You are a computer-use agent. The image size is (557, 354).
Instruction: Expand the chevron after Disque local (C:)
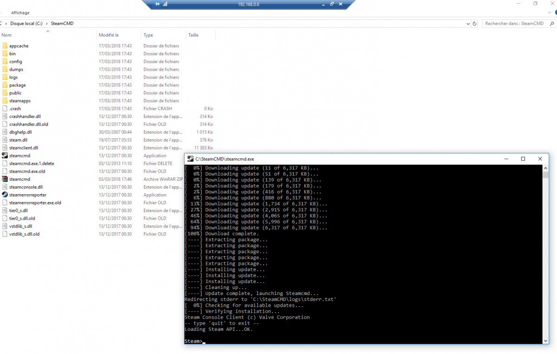pos(48,23)
